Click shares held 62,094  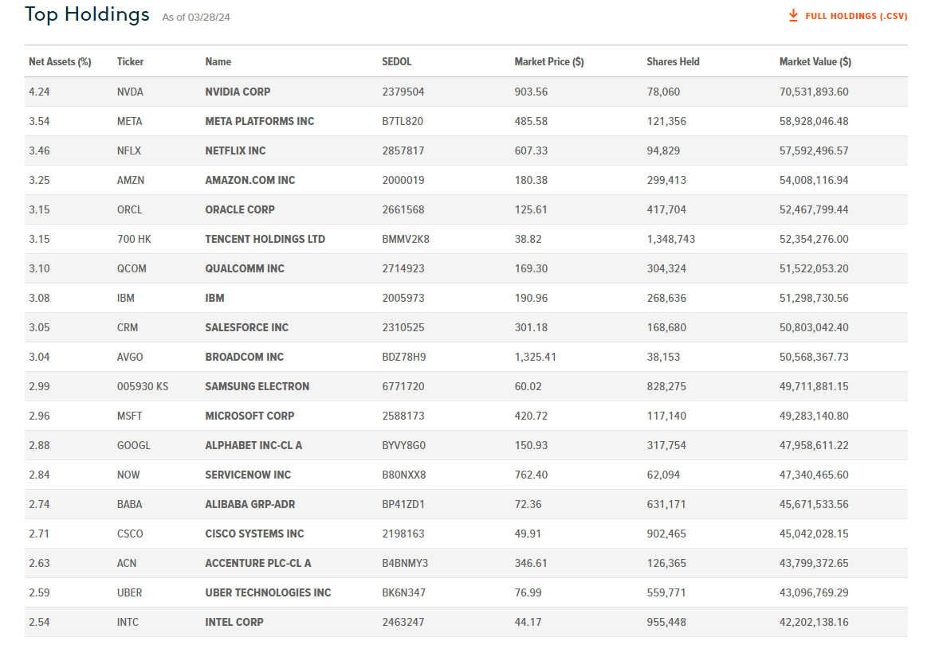point(664,475)
